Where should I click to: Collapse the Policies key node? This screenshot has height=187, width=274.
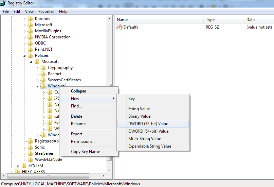coord(25,55)
